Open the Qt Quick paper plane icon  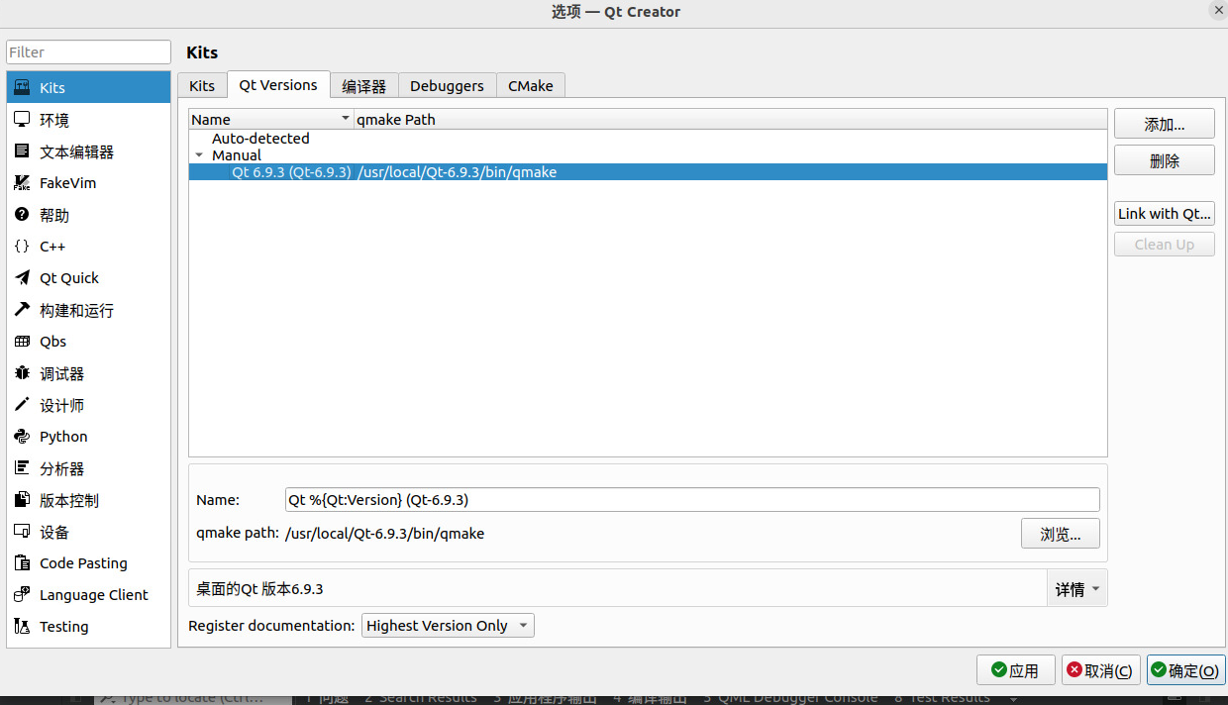(x=22, y=277)
